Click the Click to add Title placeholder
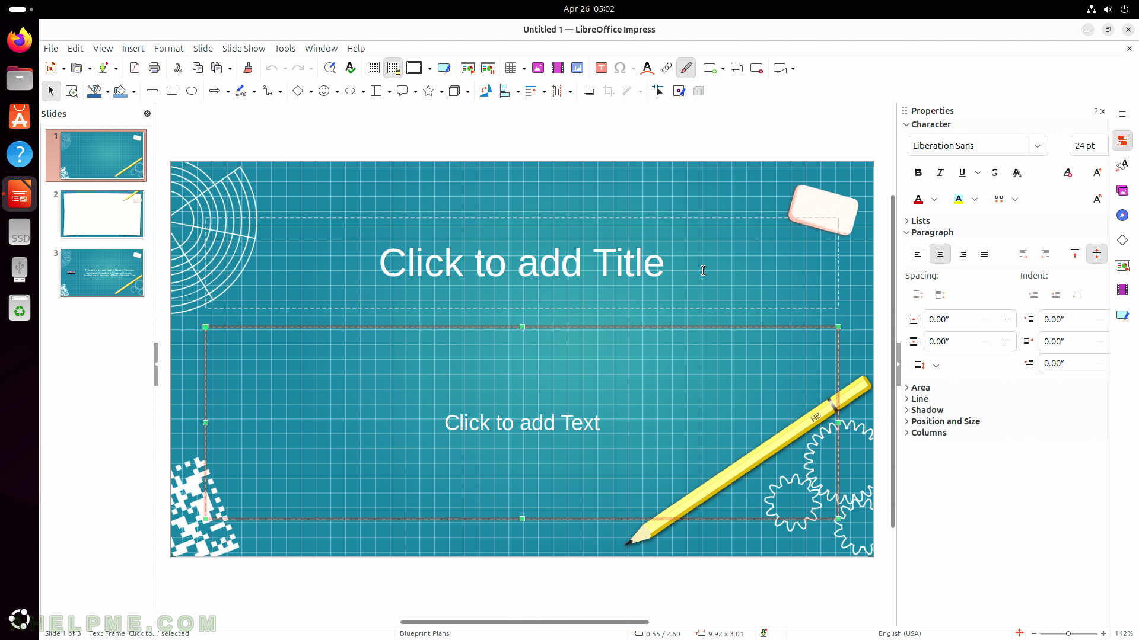The image size is (1139, 640). [521, 263]
